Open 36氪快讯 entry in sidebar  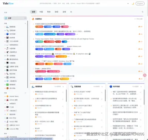click(x=12, y=103)
